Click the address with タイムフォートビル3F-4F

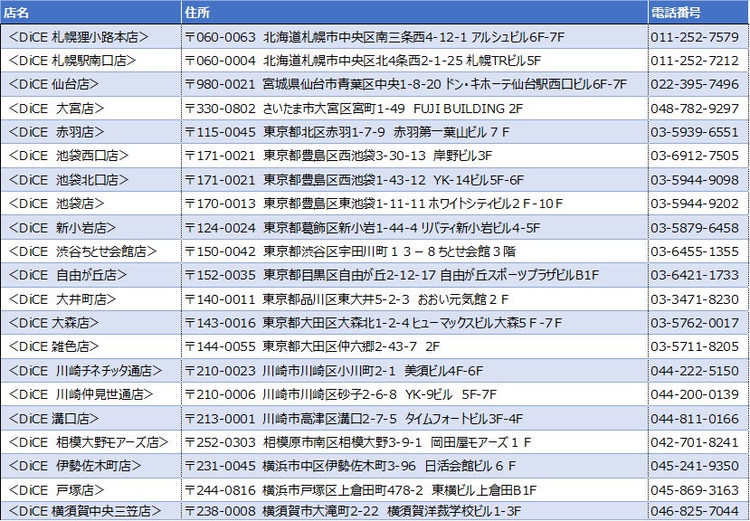click(x=414, y=418)
